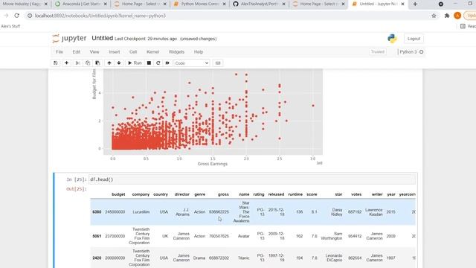The width and height of the screenshot is (476, 268).
Task: Click the runtime column header
Action: click(x=295, y=194)
